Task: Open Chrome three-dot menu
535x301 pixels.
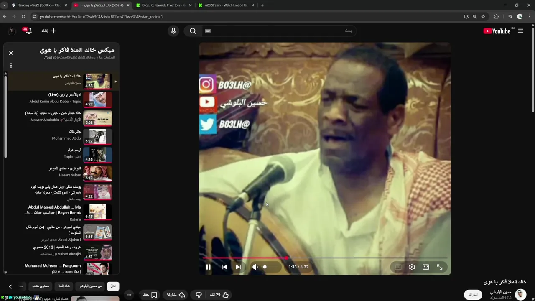Action: [x=530, y=17]
